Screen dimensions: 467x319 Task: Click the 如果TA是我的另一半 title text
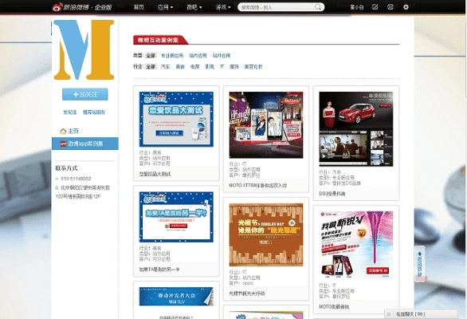(x=159, y=270)
